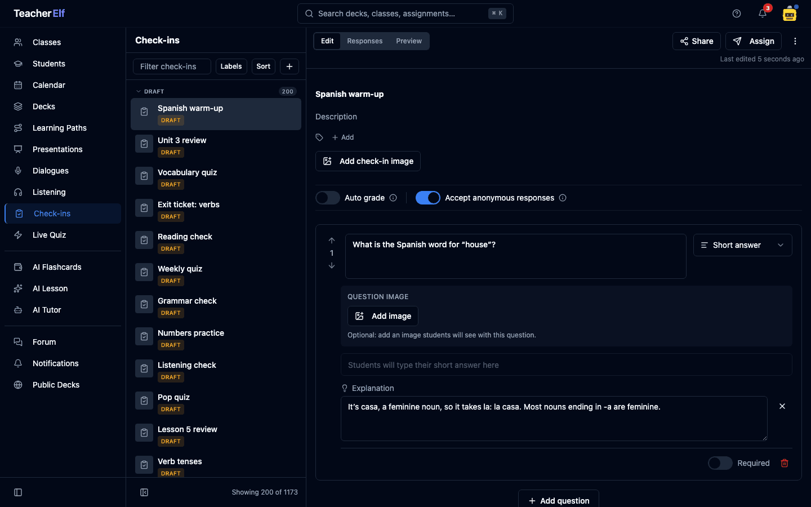Click the Assign button
The height and width of the screenshot is (507, 811).
754,41
